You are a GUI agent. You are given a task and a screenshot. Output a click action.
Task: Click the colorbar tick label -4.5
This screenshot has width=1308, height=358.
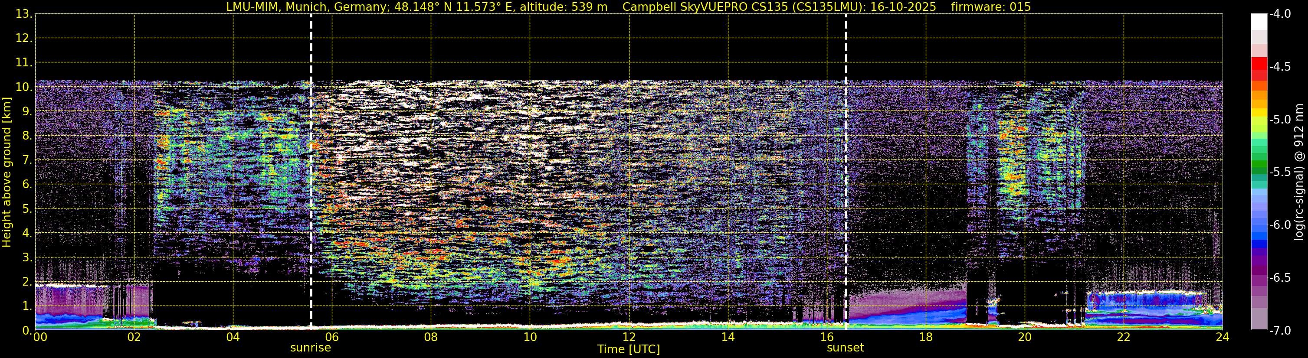[1280, 67]
